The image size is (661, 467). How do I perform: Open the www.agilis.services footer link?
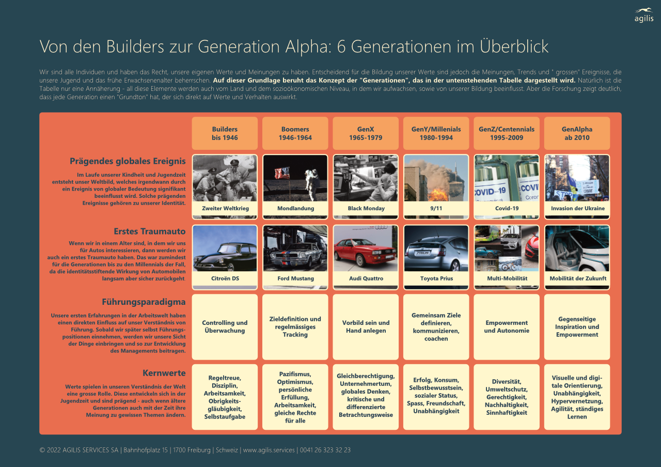tap(269, 450)
